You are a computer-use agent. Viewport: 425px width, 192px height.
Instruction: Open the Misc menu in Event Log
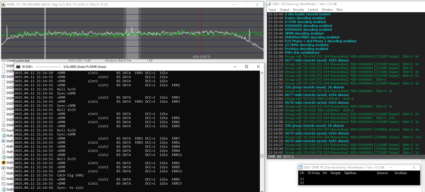point(339,10)
